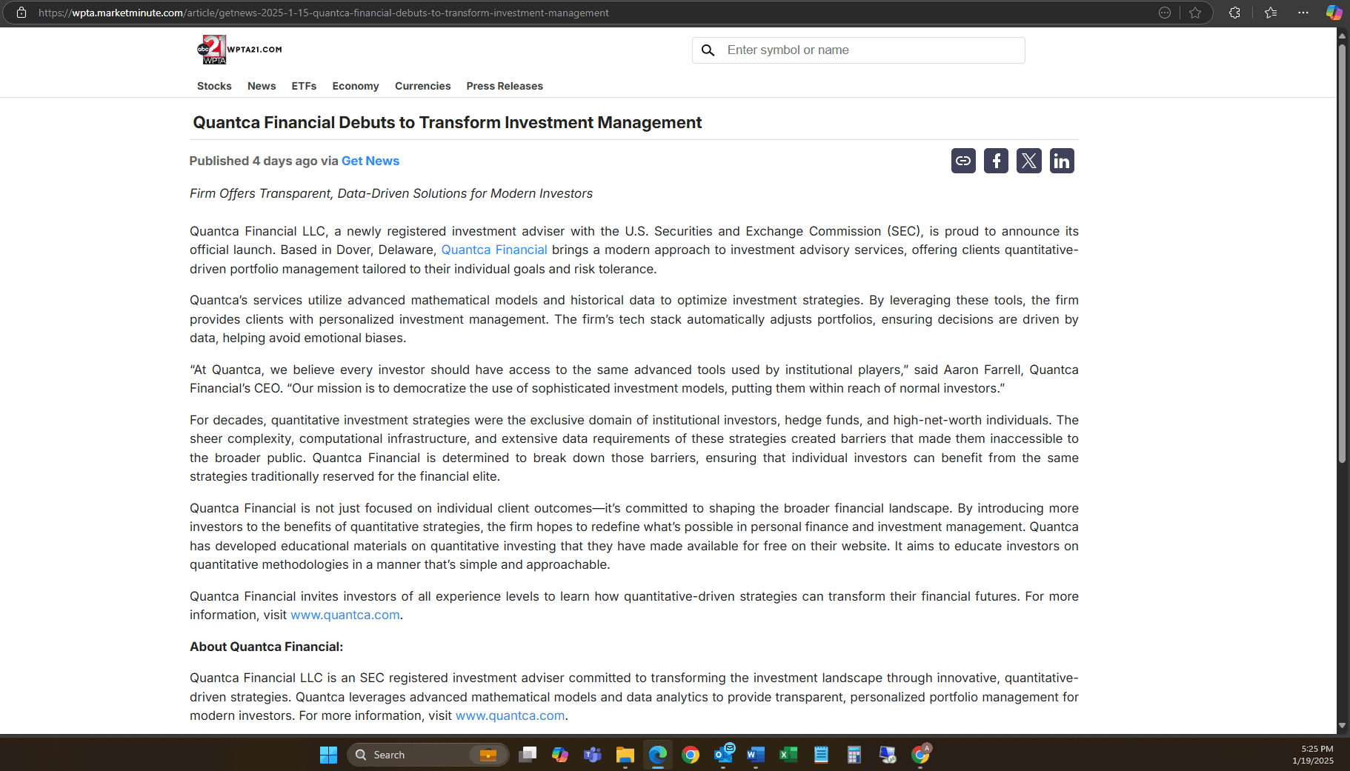Open the second Chrome profile taskbar icon
The height and width of the screenshot is (771, 1350).
click(x=920, y=755)
